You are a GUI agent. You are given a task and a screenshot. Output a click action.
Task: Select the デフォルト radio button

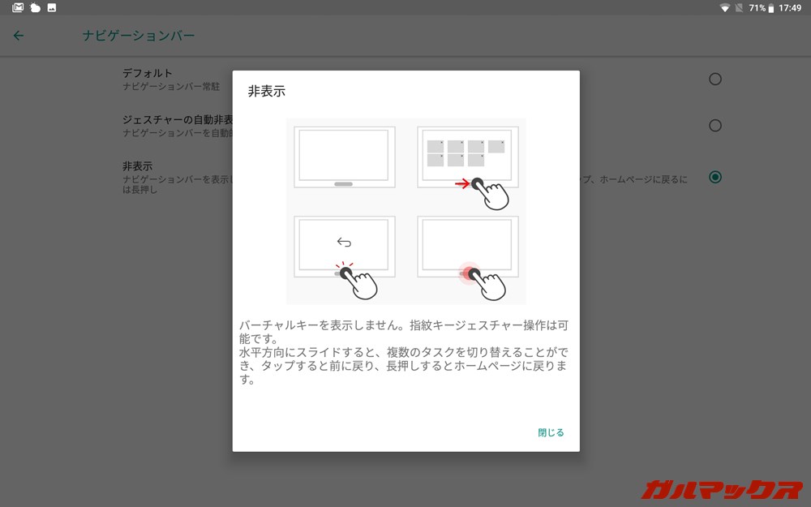point(714,79)
